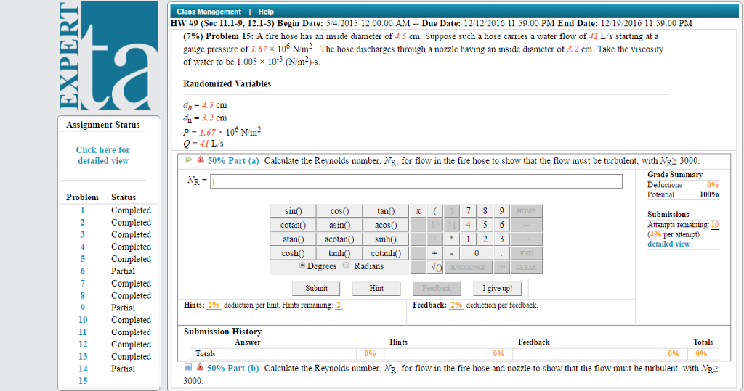Click keypad digit 1

coord(469,239)
